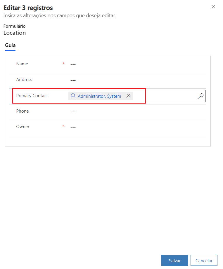Remove Administrator, System from Primary Contact
The height and width of the screenshot is (269, 223).
(128, 96)
